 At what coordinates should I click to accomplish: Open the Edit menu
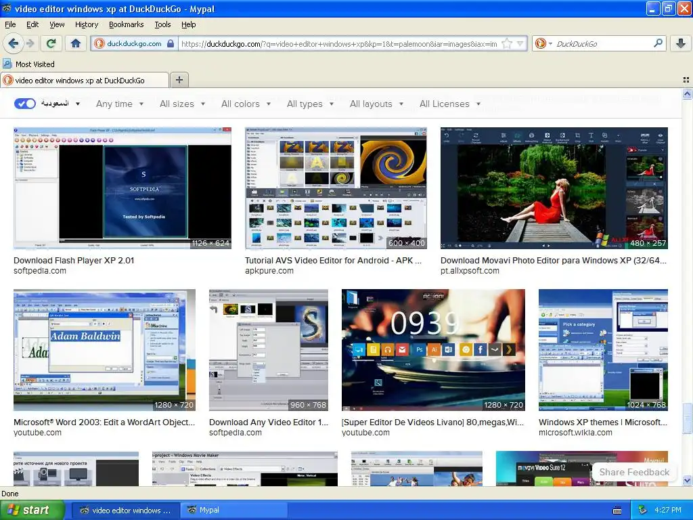(32, 24)
